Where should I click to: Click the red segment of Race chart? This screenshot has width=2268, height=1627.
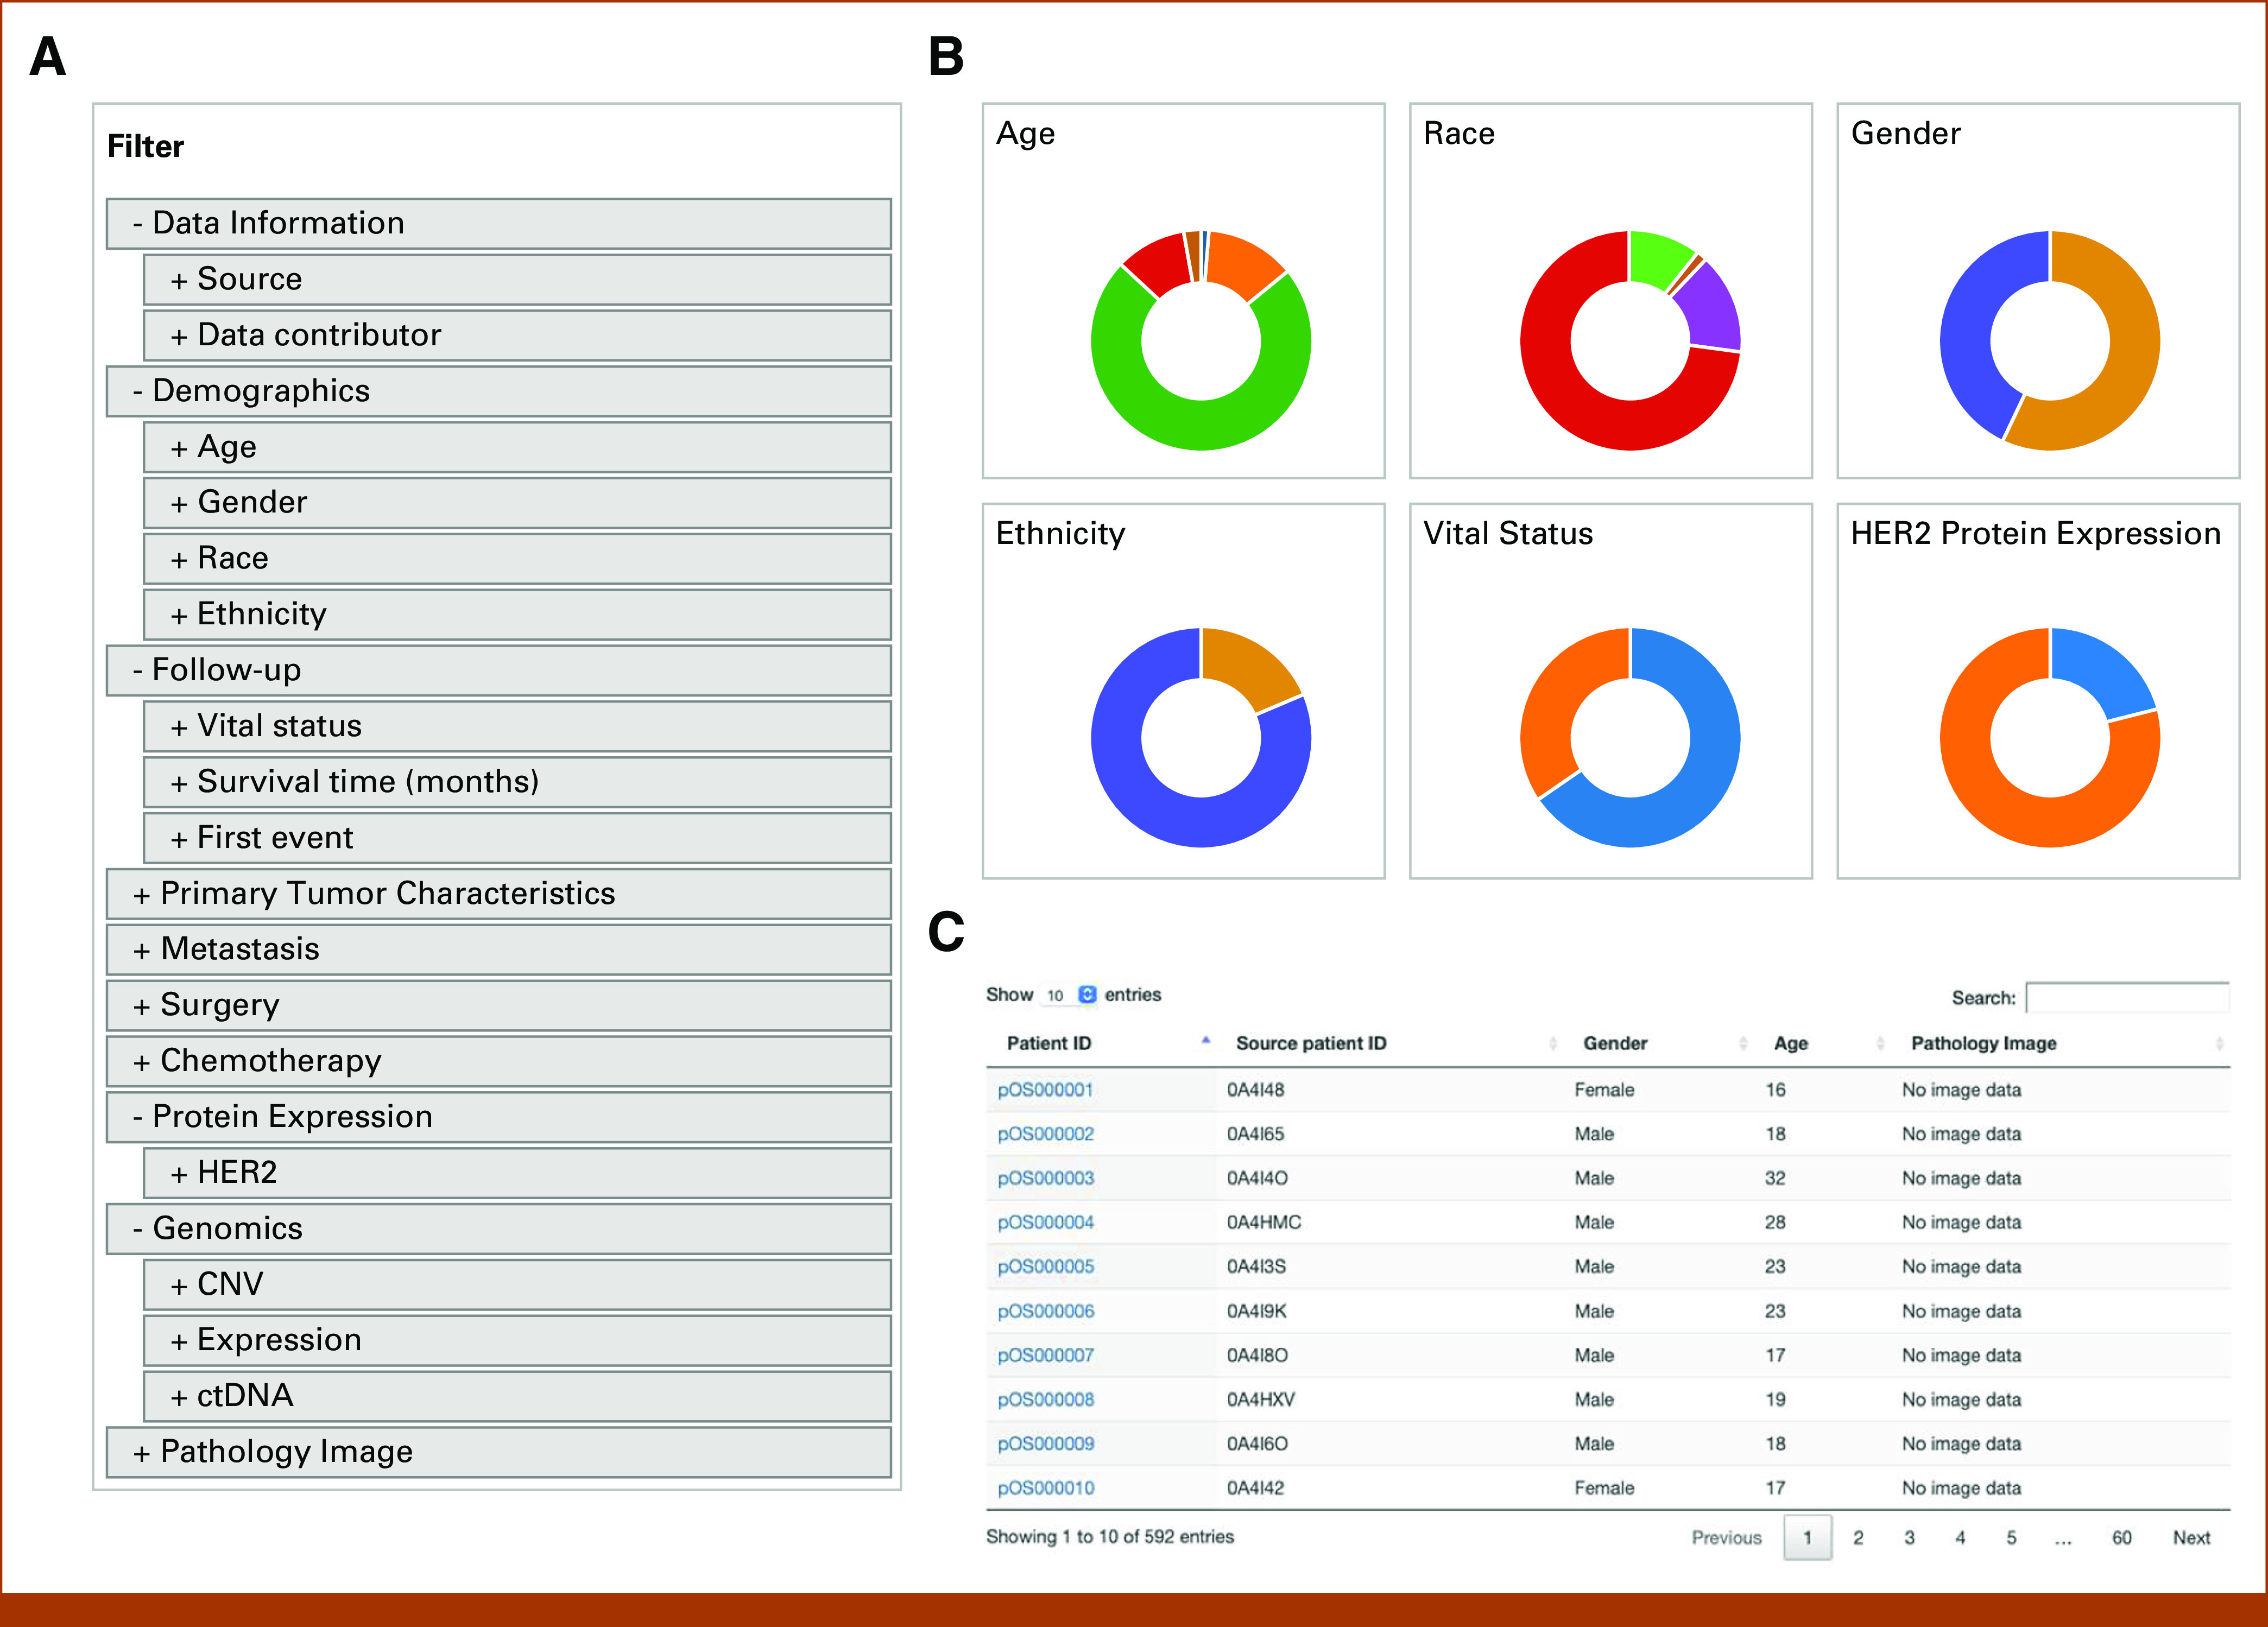(1560, 395)
